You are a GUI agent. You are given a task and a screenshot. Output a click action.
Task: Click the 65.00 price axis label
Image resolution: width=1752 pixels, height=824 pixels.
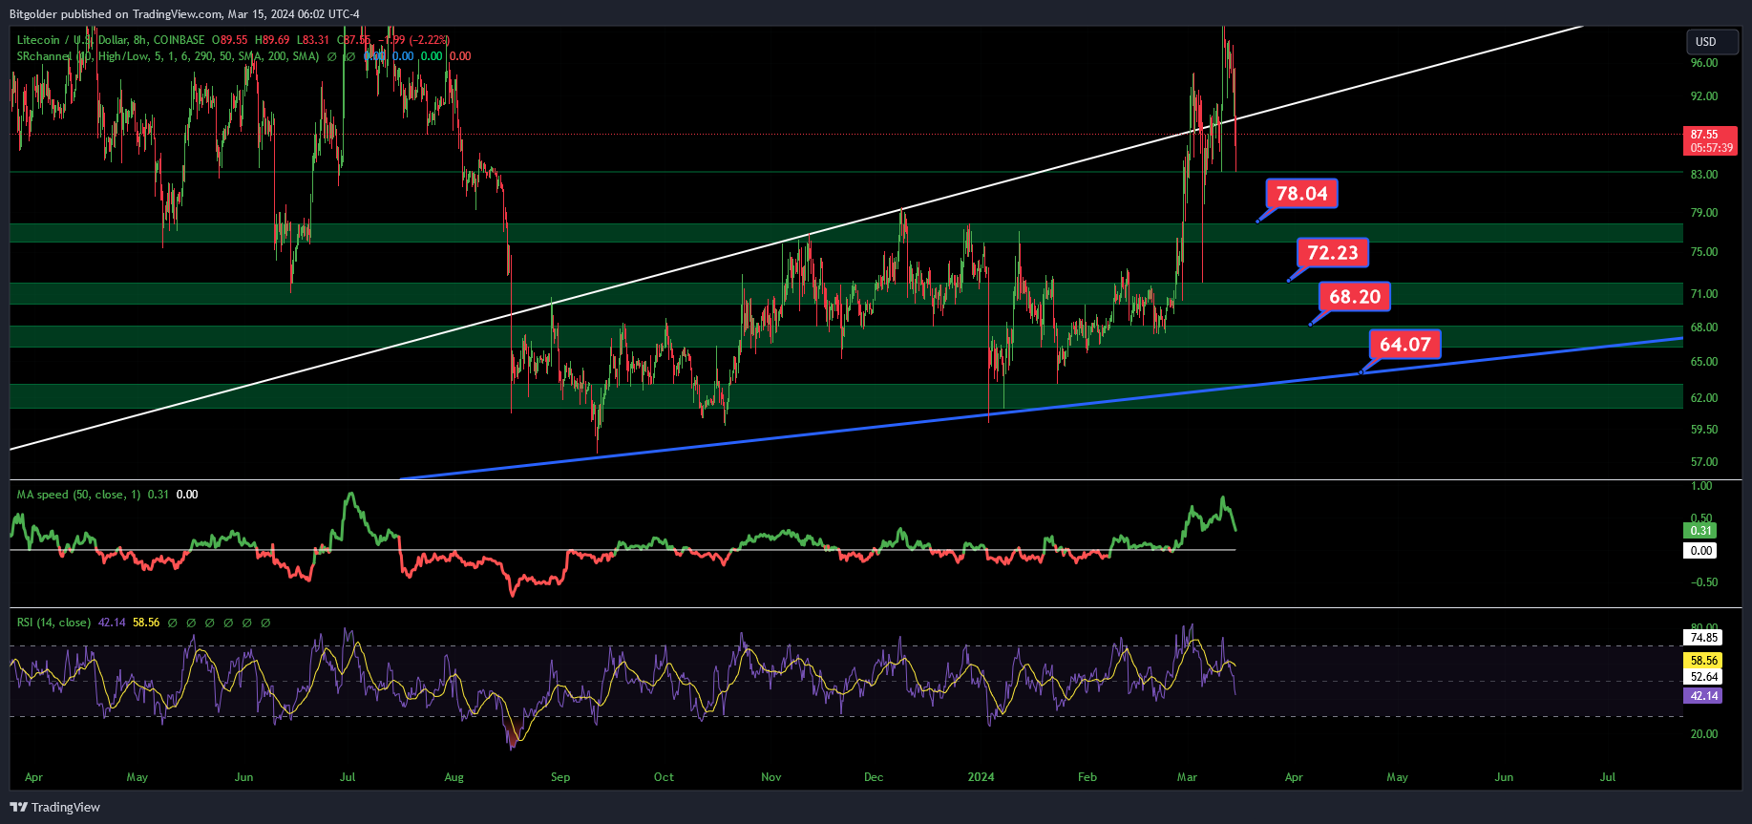pyautogui.click(x=1704, y=362)
